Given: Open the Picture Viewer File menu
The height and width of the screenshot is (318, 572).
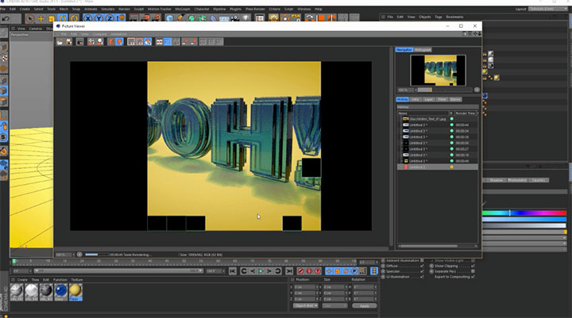Looking at the screenshot, I should [64, 34].
